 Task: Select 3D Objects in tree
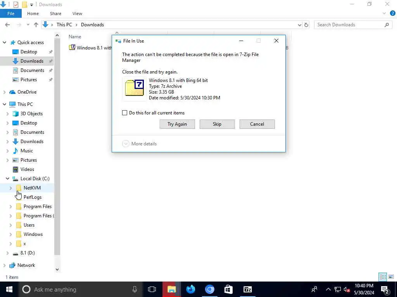(31, 114)
